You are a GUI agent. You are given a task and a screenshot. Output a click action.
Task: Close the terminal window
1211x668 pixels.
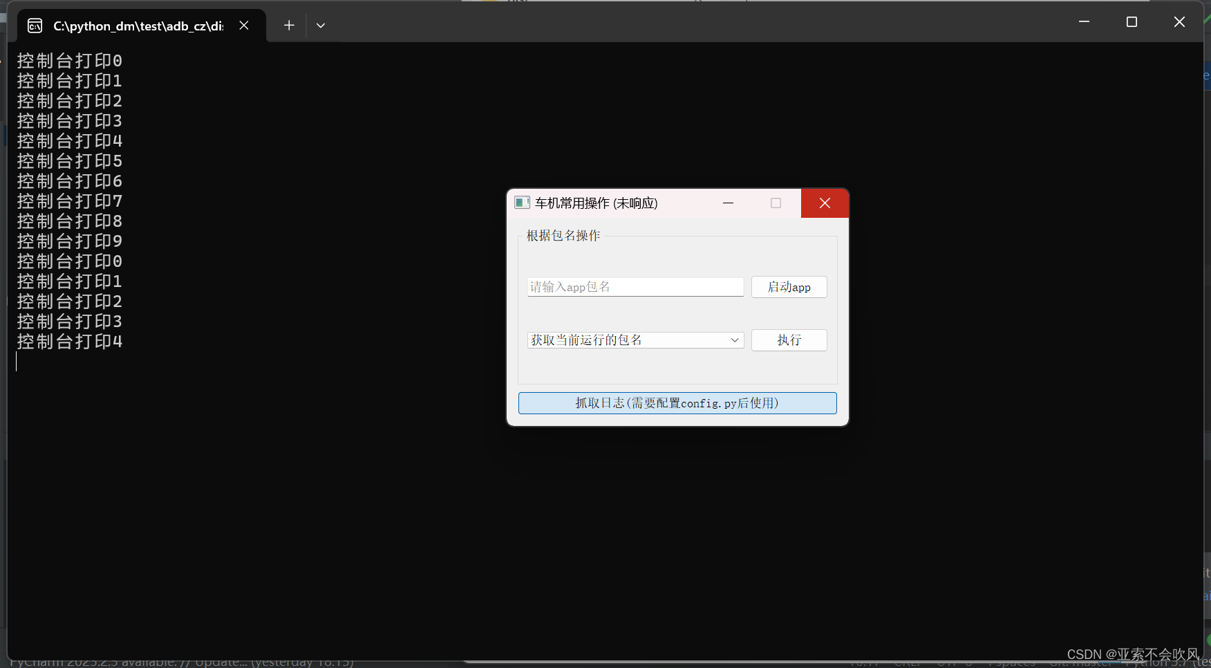point(1179,22)
